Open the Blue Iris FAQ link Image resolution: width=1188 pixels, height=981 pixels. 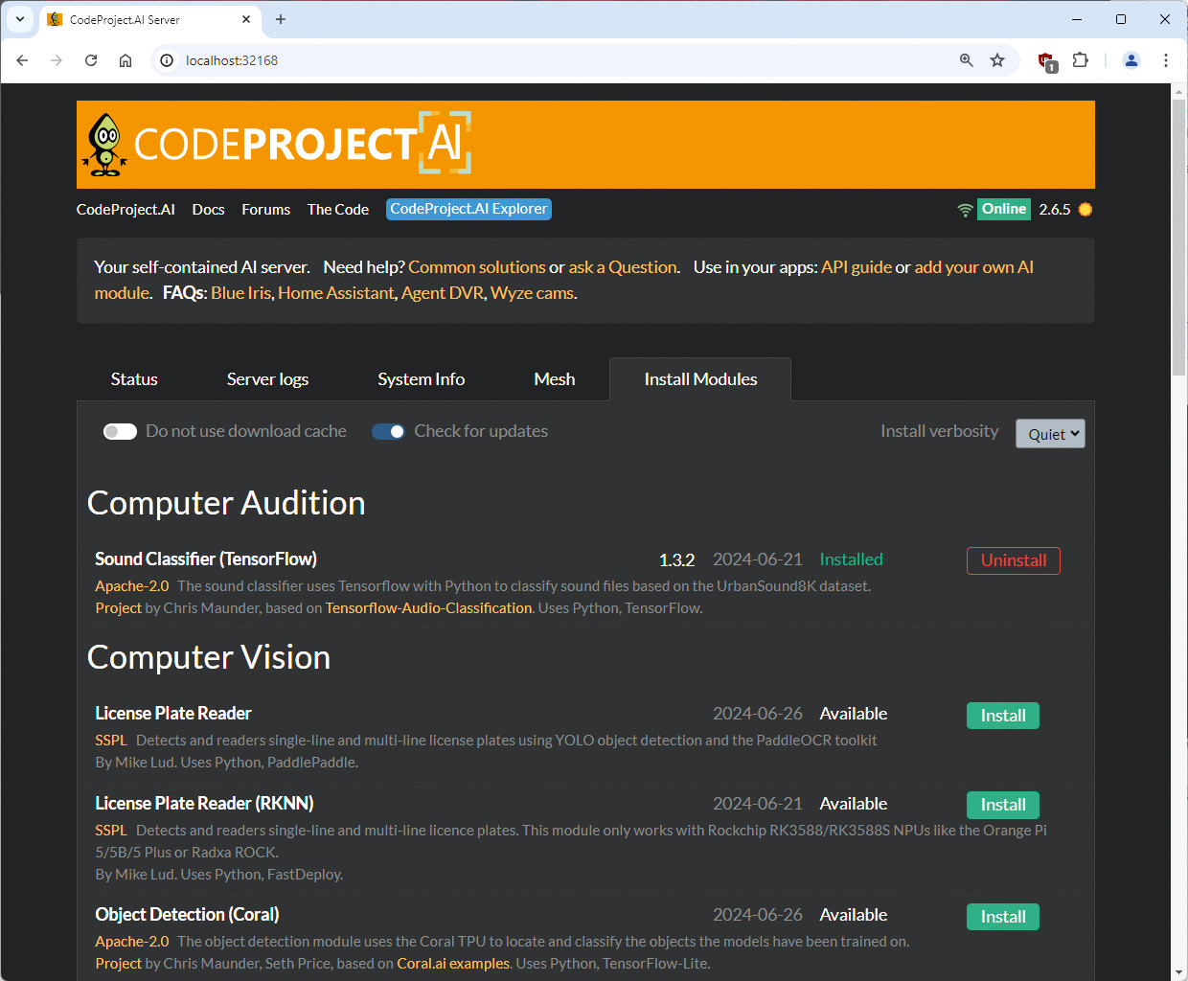tap(240, 293)
